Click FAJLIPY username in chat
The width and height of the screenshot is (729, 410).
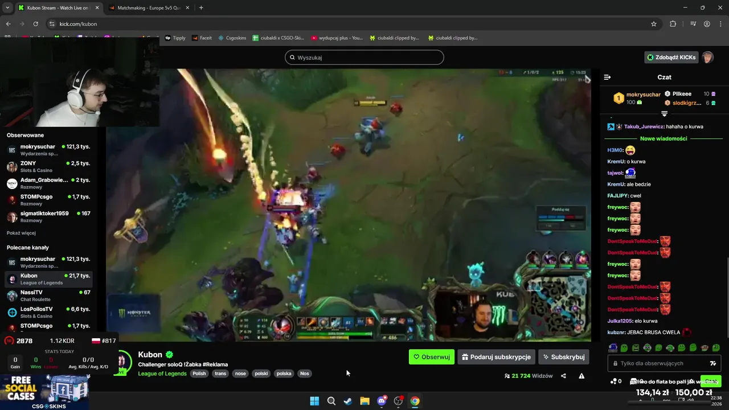617,196
